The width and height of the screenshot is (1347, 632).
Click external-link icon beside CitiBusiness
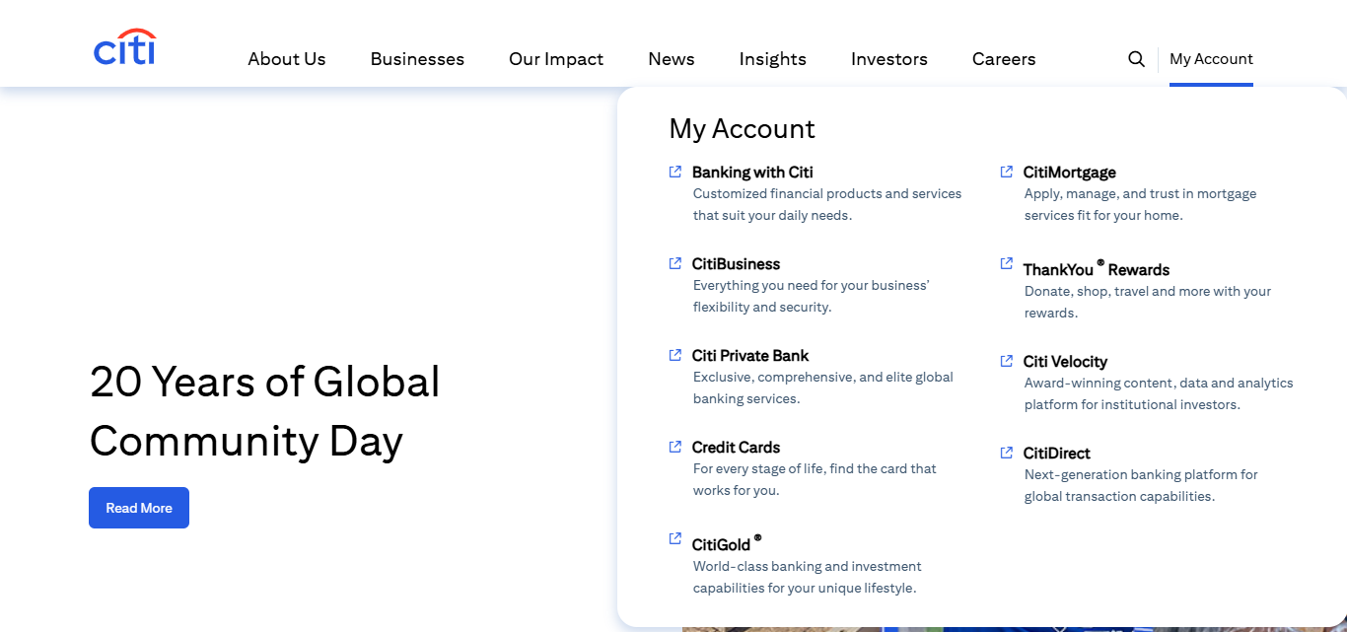[x=675, y=263]
